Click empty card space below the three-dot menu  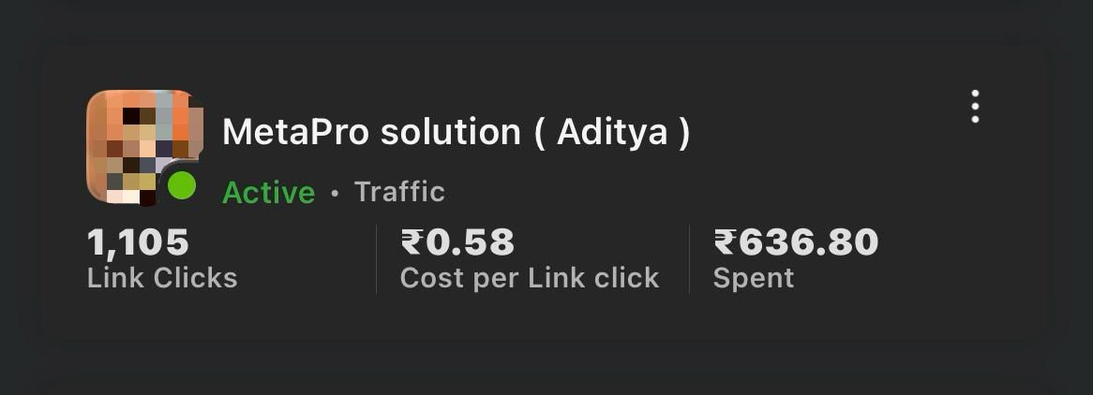pyautogui.click(x=975, y=209)
